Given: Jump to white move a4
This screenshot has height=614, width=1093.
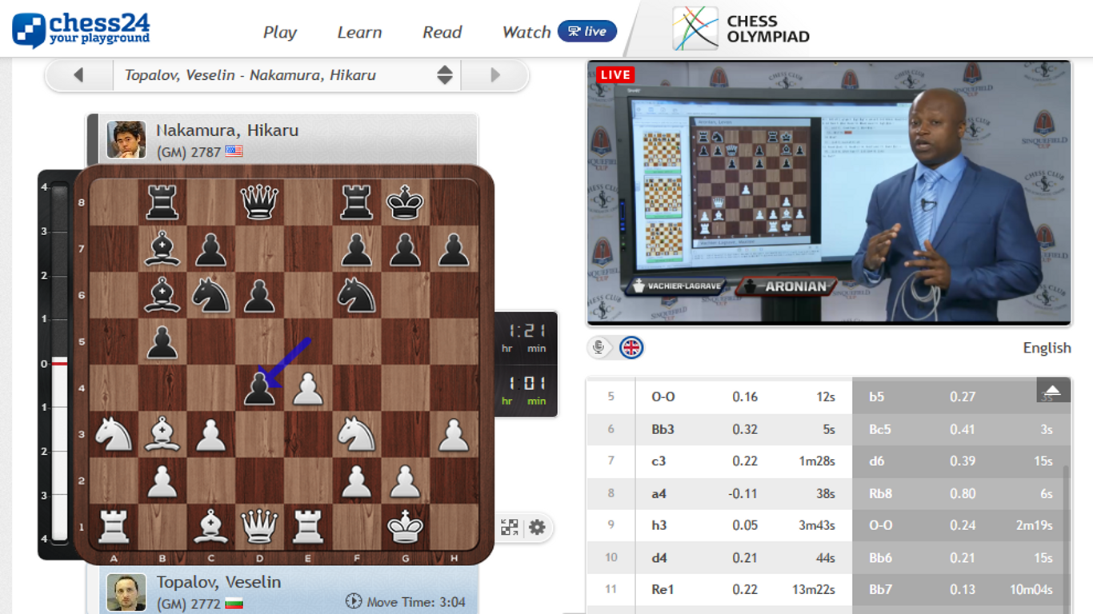Looking at the screenshot, I should pos(659,494).
